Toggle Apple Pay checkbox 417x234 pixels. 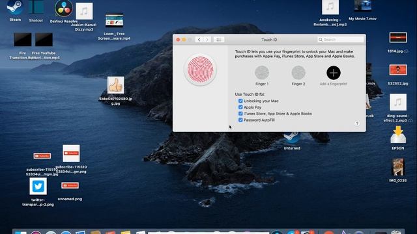tap(240, 107)
